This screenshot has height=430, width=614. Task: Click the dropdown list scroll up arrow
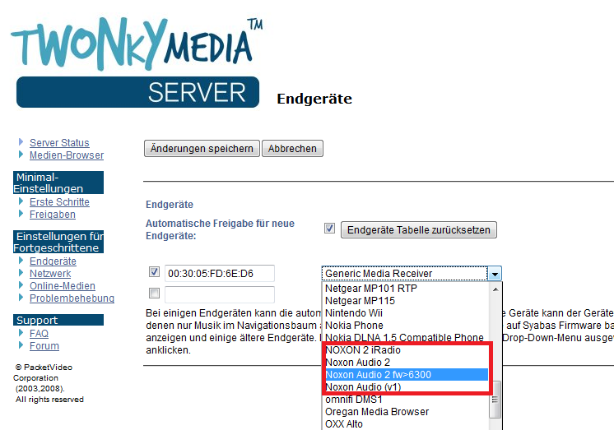tap(495, 289)
